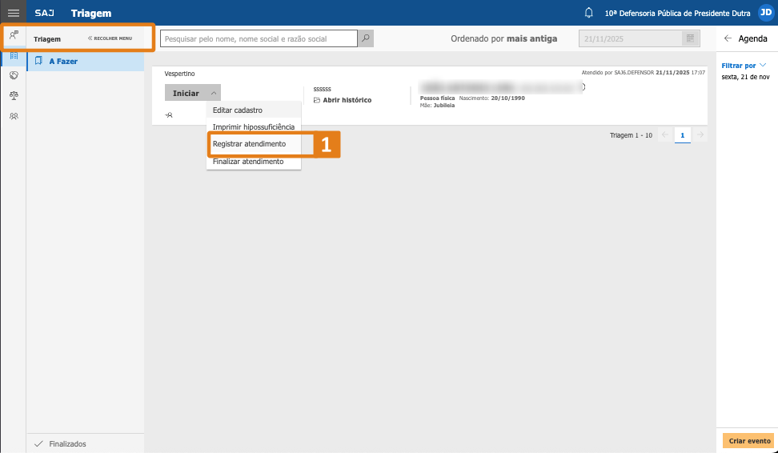Viewport: 778px width, 453px height.
Task: Collapse sidebar via Recolher Menu
Action: point(110,38)
